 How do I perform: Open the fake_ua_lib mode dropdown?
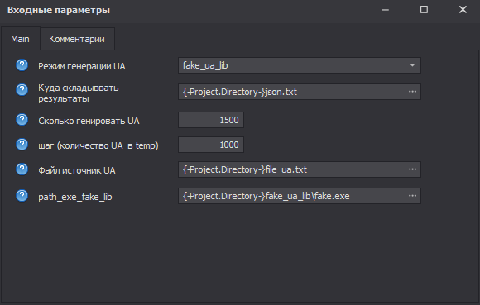coord(412,65)
